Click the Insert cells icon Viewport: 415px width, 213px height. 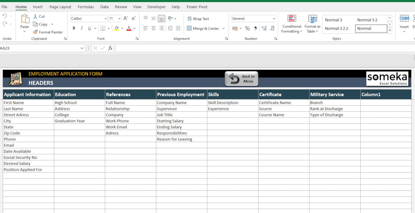tap(404, 19)
